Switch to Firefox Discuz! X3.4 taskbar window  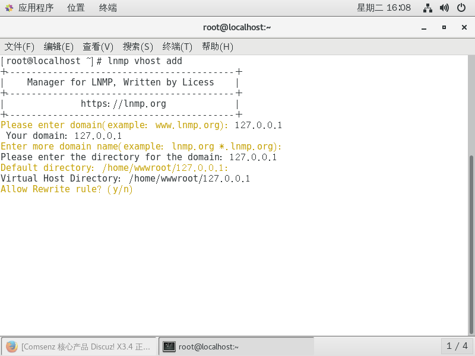78,347
